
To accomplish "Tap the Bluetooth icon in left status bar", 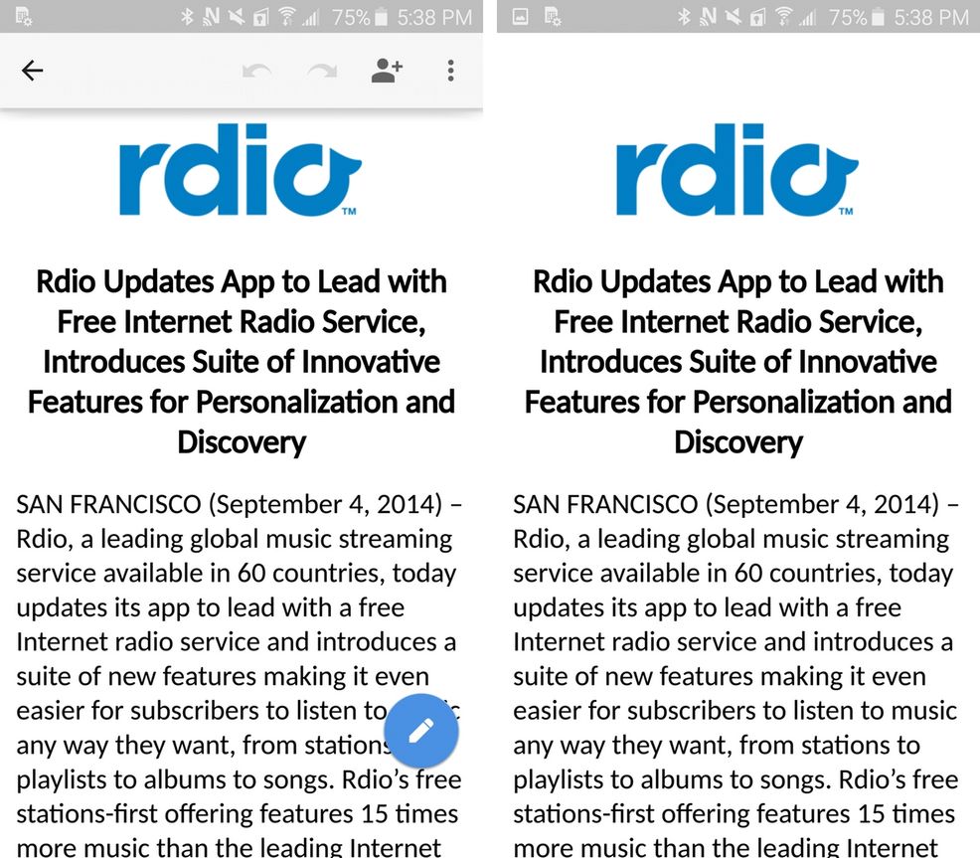I will [x=187, y=17].
